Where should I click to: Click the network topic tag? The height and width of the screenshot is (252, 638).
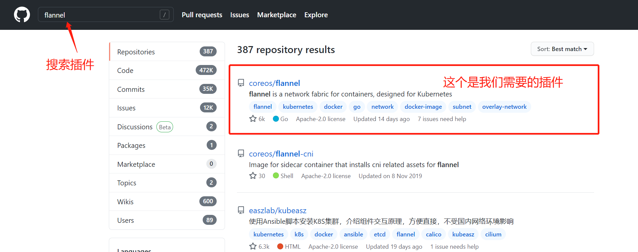(382, 107)
